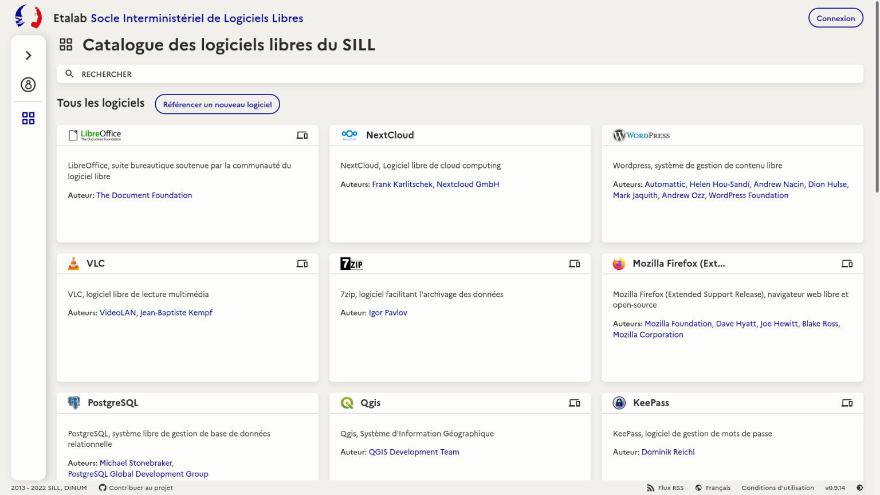The image size is (880, 495).
Task: Open Contribuer au projet GitHub link
Action: pos(136,488)
